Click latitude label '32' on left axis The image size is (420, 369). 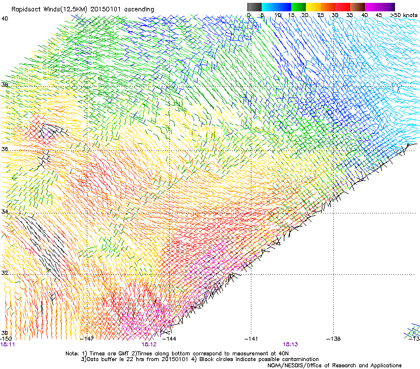click(5, 273)
